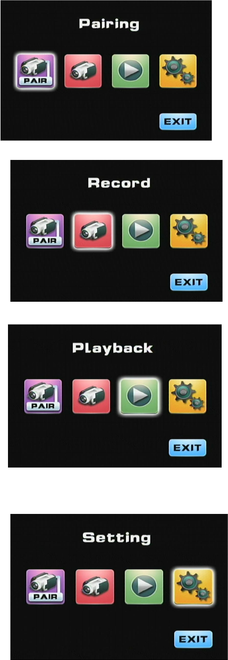Select green play icon on Record screen
This screenshot has height=660, width=228.
point(141,231)
